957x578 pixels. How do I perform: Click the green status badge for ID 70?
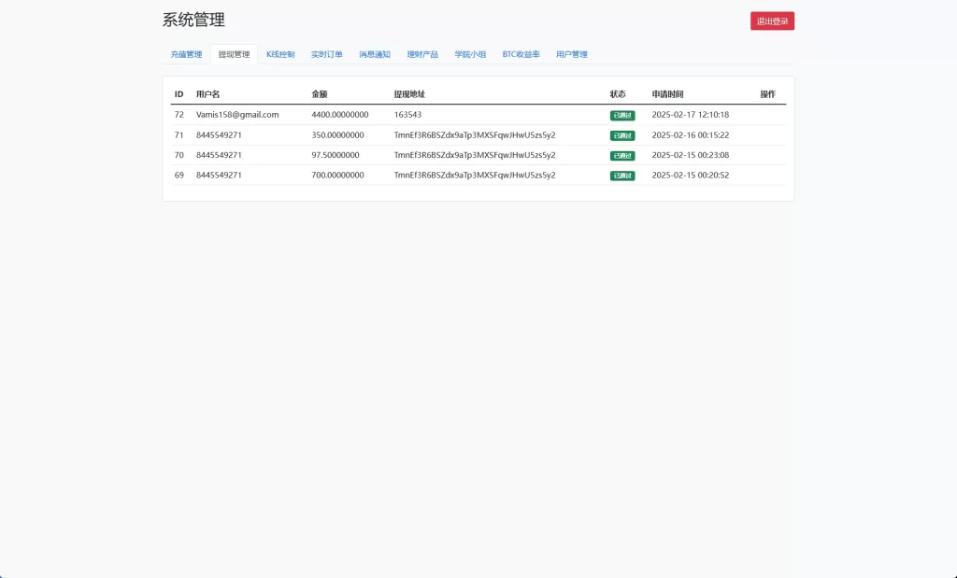(x=622, y=156)
